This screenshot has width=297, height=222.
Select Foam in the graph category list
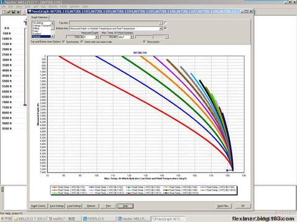(x=35, y=31)
